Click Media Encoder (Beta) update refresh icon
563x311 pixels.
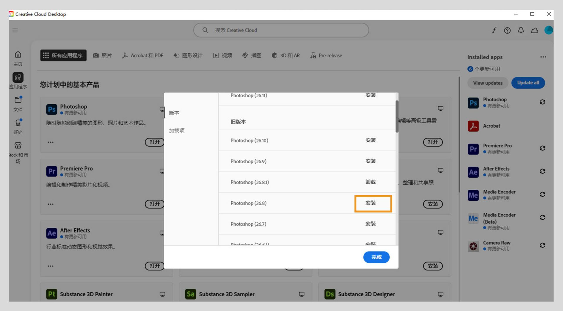pyautogui.click(x=542, y=217)
